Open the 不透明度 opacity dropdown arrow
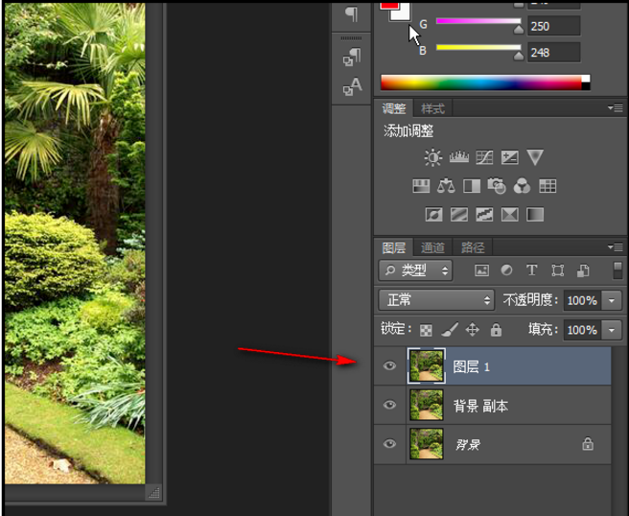This screenshot has width=629, height=516. pyautogui.click(x=613, y=300)
